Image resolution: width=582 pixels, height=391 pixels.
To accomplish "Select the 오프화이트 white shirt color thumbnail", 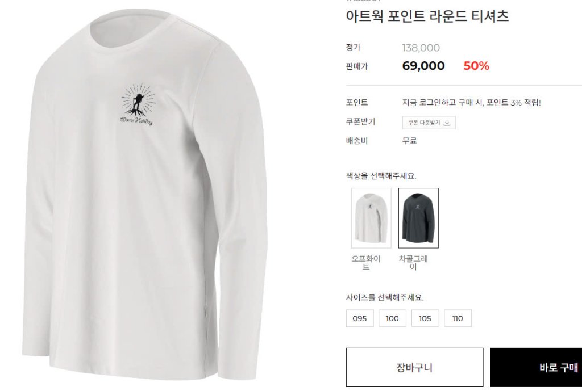I will [371, 218].
